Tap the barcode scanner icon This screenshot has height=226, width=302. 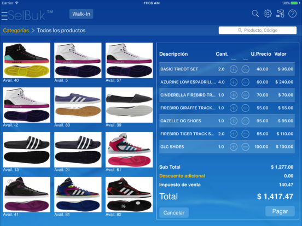click(280, 14)
